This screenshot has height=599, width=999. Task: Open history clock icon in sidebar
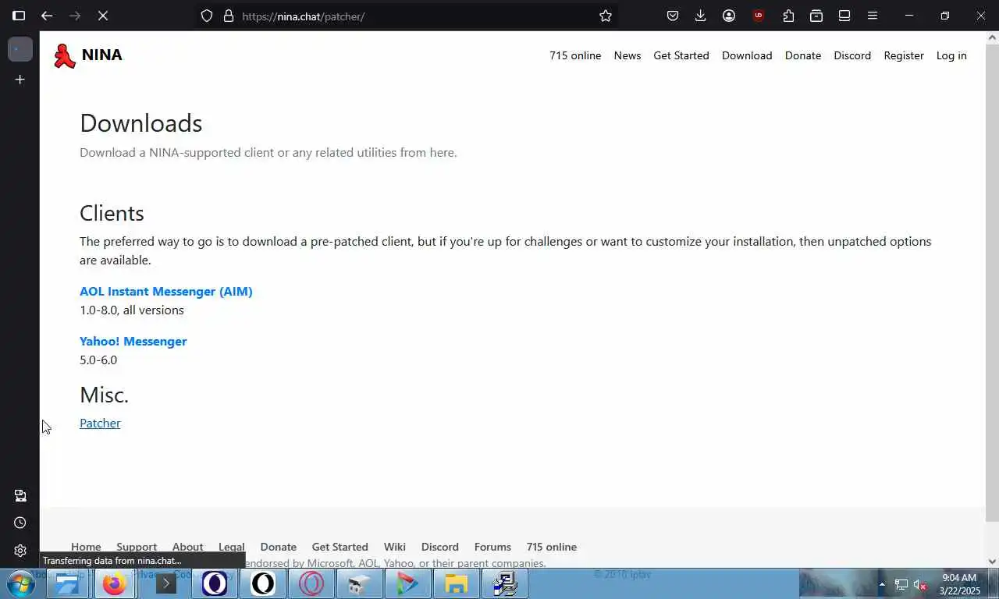coord(20,523)
